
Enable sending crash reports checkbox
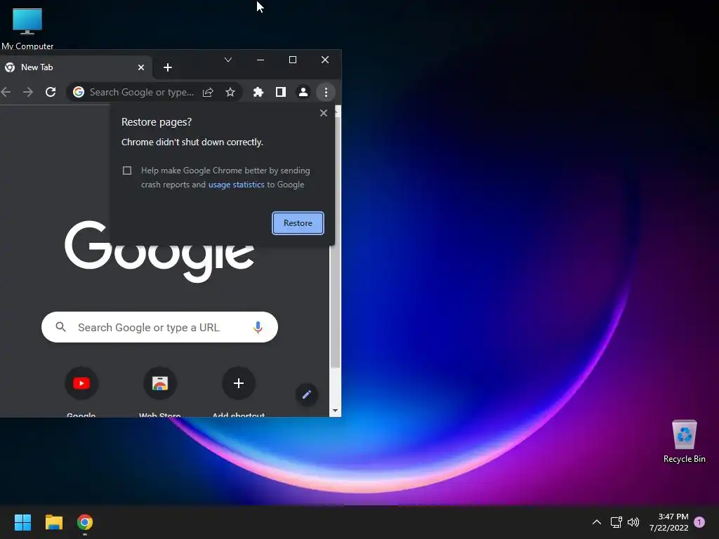pos(127,171)
